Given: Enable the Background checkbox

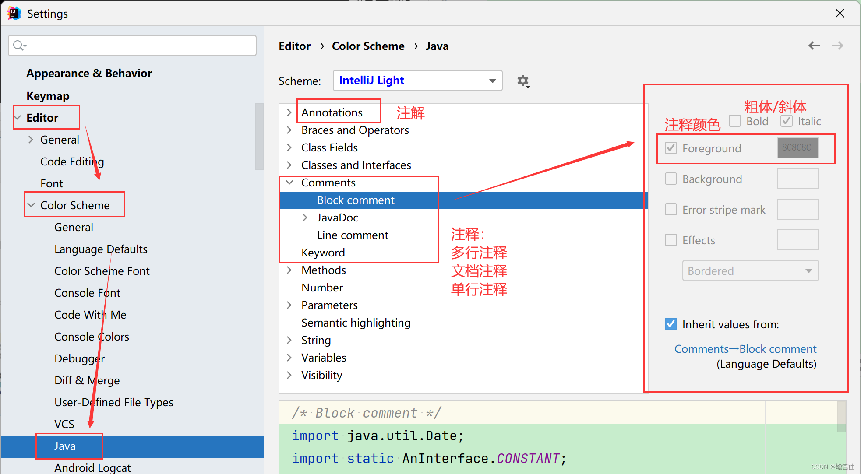Looking at the screenshot, I should pos(671,179).
